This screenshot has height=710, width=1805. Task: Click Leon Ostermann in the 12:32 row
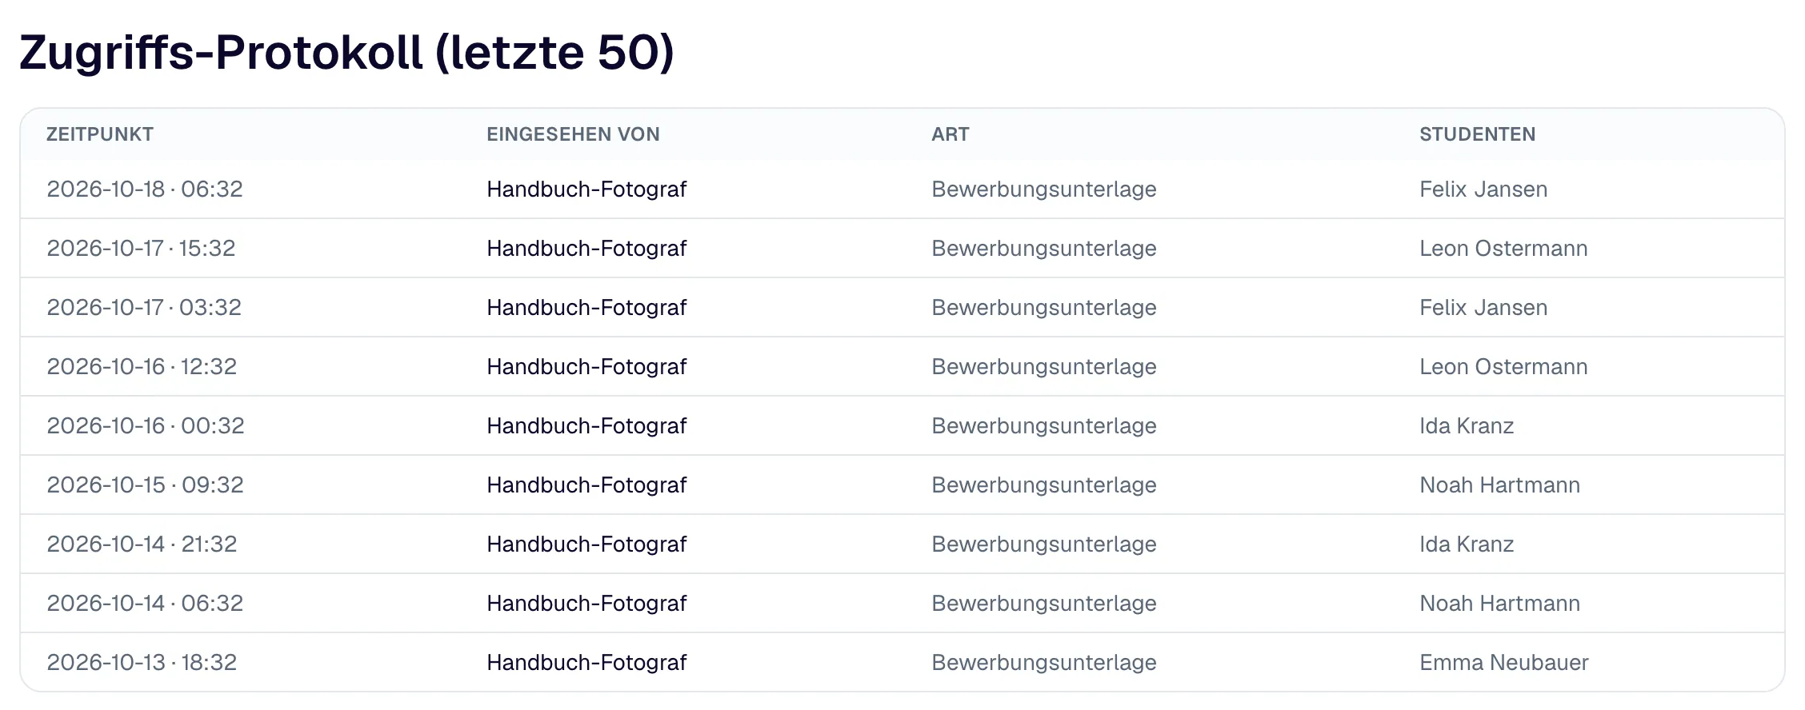1503,367
